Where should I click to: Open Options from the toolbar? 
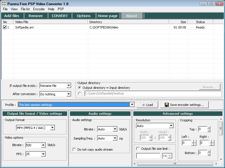[84, 16]
